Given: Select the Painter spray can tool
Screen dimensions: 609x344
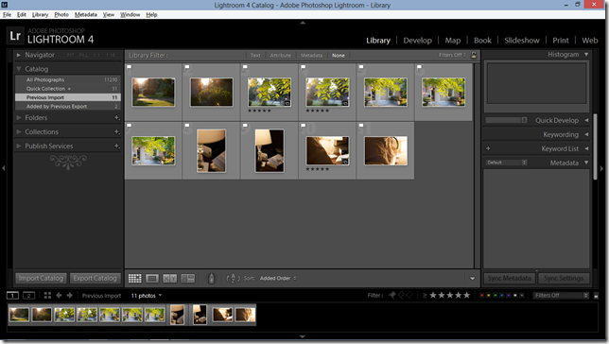Looking at the screenshot, I should [x=211, y=279].
